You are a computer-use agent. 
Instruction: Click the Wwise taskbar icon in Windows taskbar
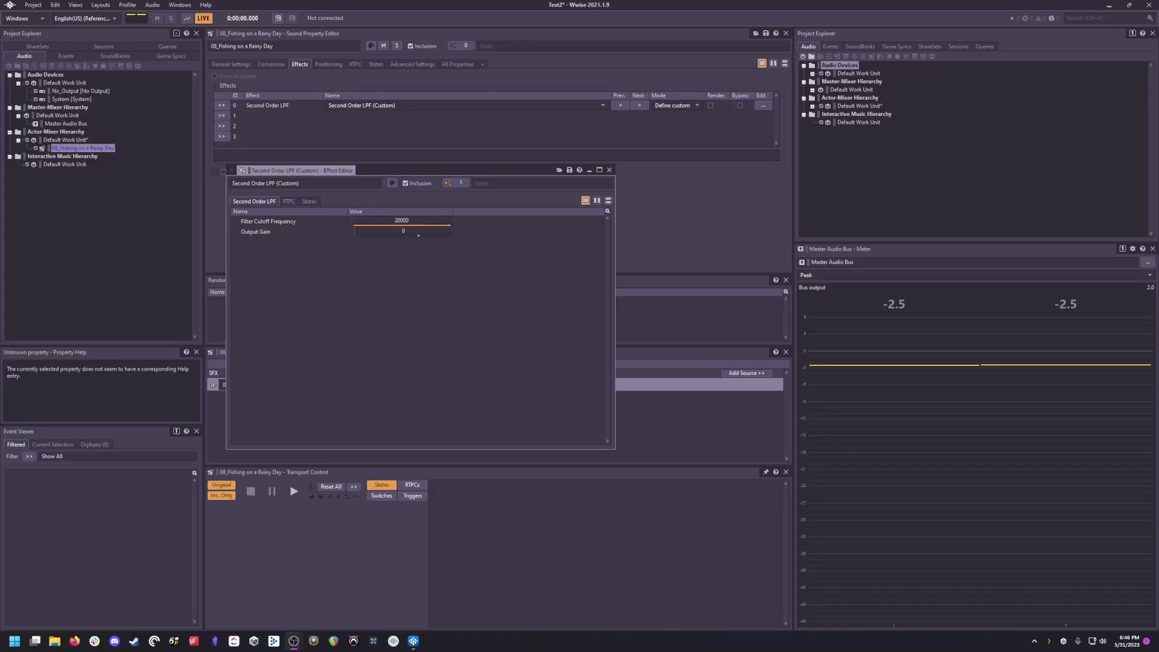click(413, 641)
